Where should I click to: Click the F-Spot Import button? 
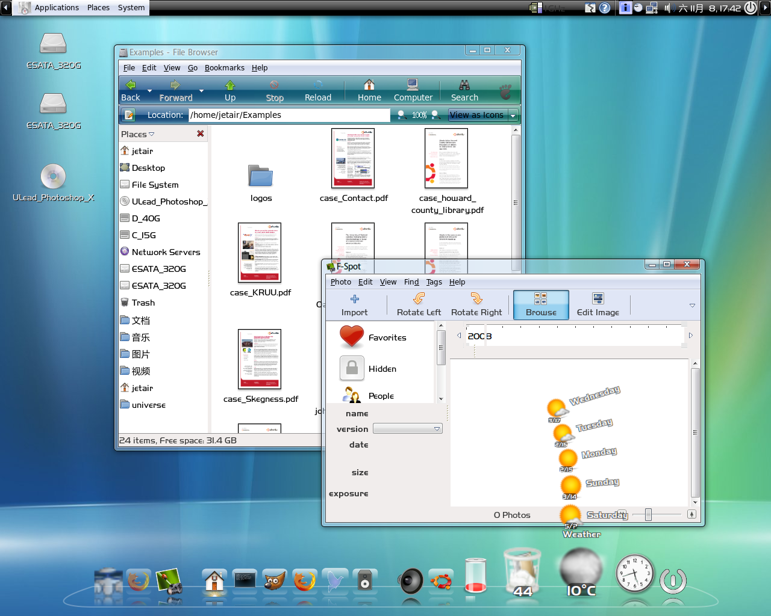354,305
